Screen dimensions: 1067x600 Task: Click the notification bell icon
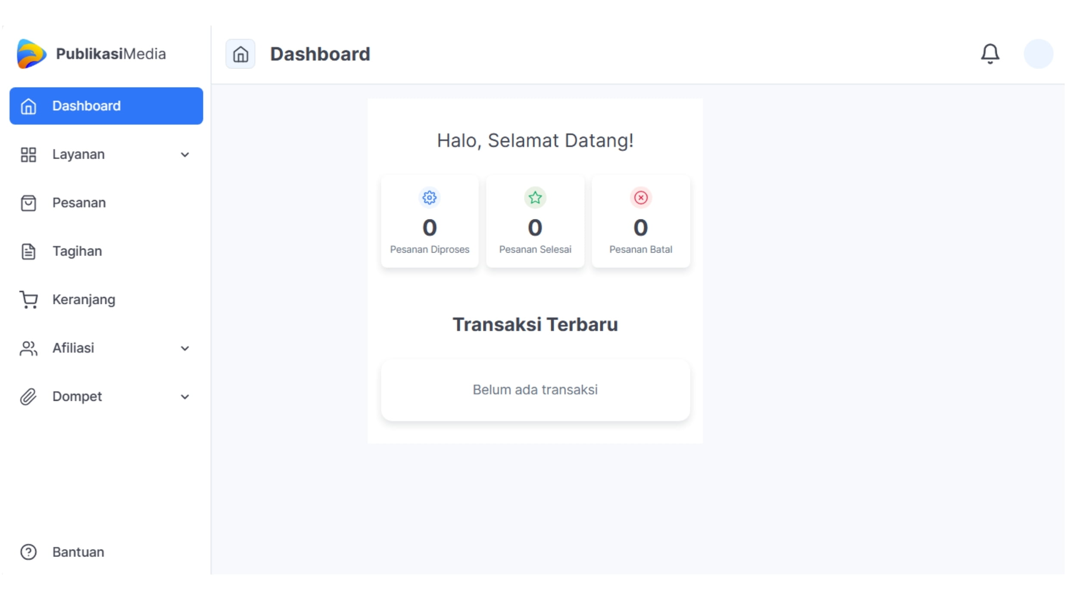pos(990,54)
